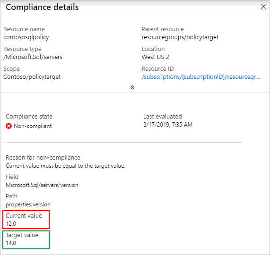Select resource type /Microsoft.Sql/servers
This screenshot has width=270, height=255.
click(x=33, y=57)
